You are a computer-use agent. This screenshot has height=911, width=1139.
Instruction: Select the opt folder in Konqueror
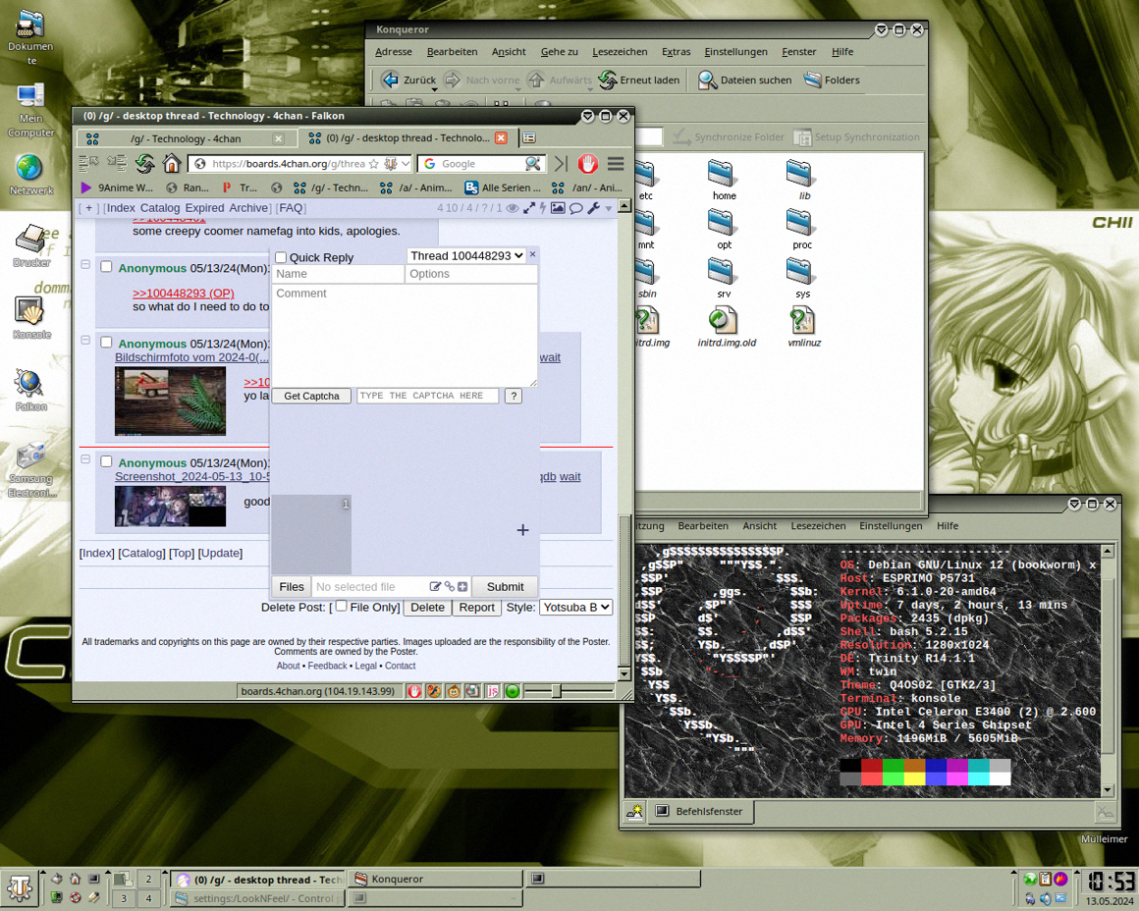tap(724, 230)
